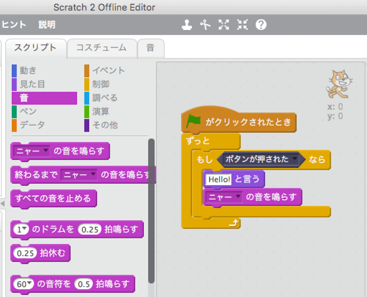The height and width of the screenshot is (297, 367).
Task: Click the 0.5 beats field in note block
Action: point(84,284)
